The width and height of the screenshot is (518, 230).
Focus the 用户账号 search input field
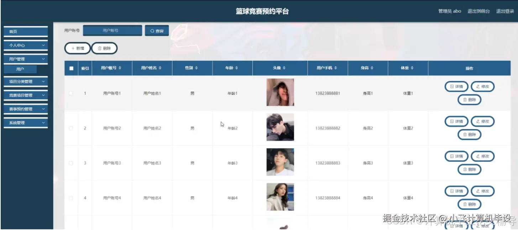pyautogui.click(x=113, y=31)
